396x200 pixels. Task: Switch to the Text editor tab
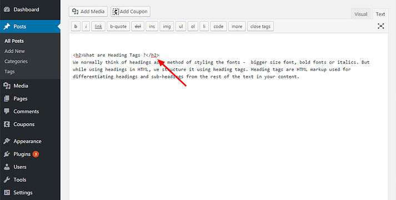(x=380, y=14)
